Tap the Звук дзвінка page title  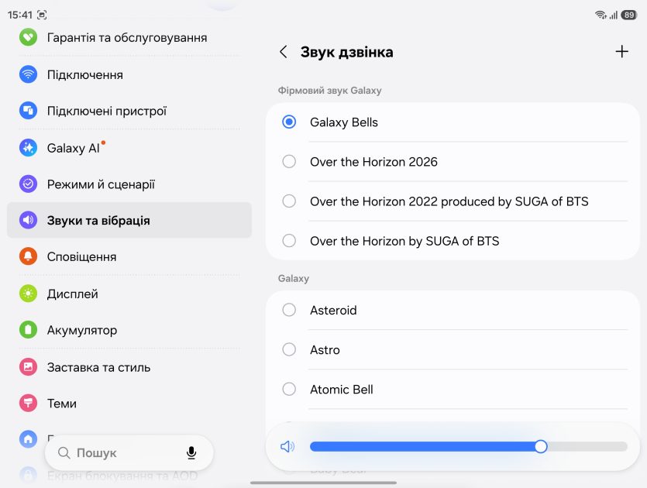[346, 52]
